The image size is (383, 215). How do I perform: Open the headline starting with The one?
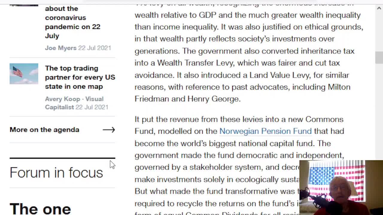coord(40,208)
